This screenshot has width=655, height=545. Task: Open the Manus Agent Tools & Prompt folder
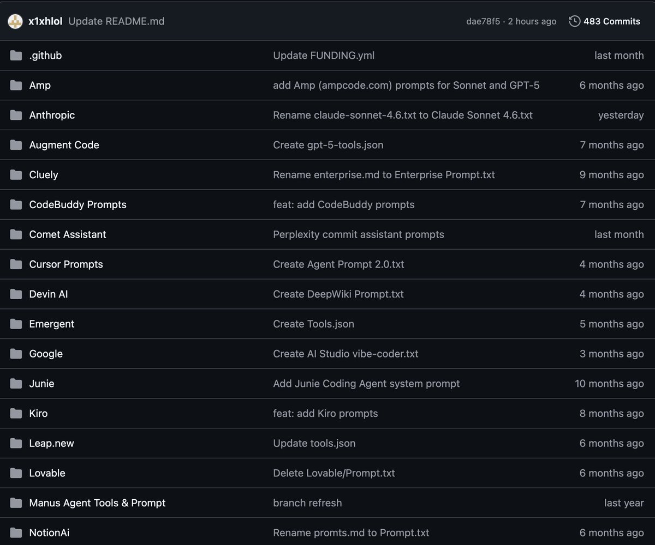point(97,503)
